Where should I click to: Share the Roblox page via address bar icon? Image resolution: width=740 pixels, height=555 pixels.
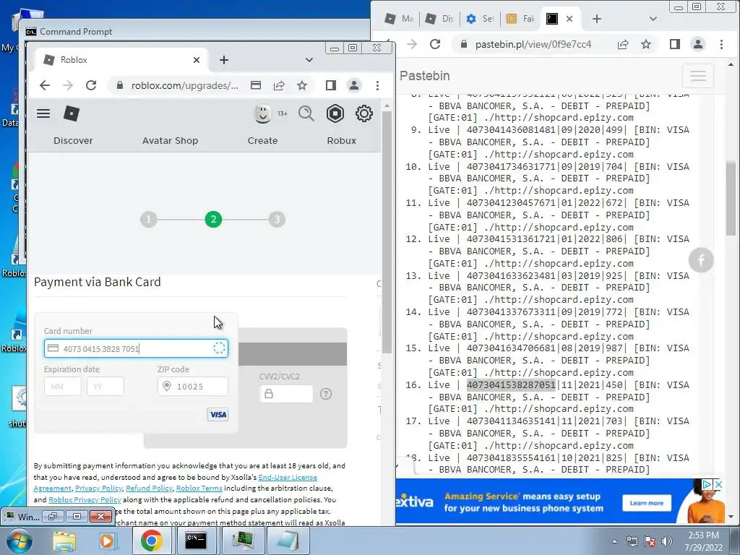coord(279,85)
